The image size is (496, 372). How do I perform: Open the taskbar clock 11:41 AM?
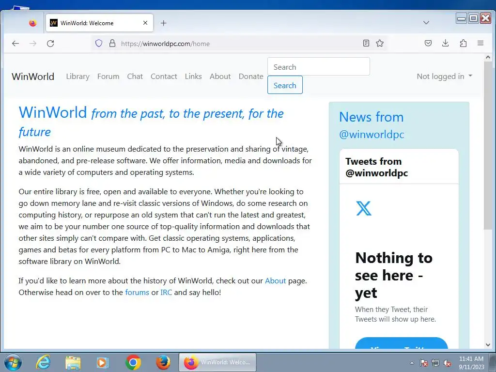[471, 362]
